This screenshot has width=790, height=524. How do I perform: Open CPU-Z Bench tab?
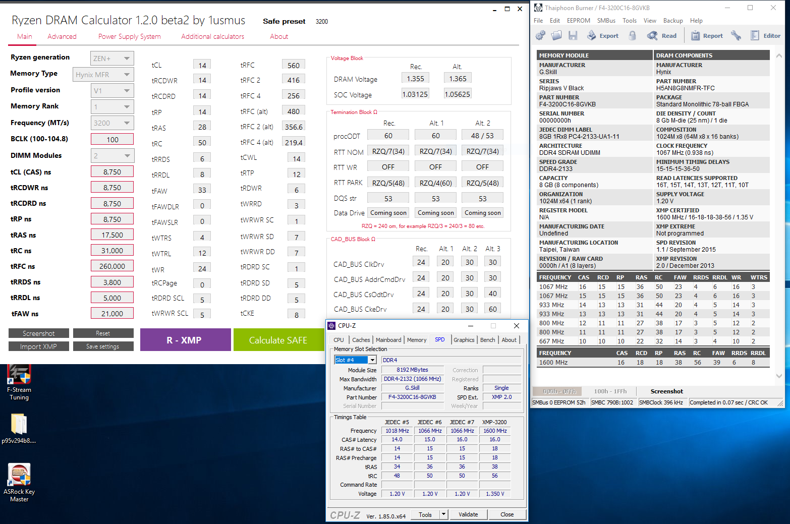(x=488, y=340)
